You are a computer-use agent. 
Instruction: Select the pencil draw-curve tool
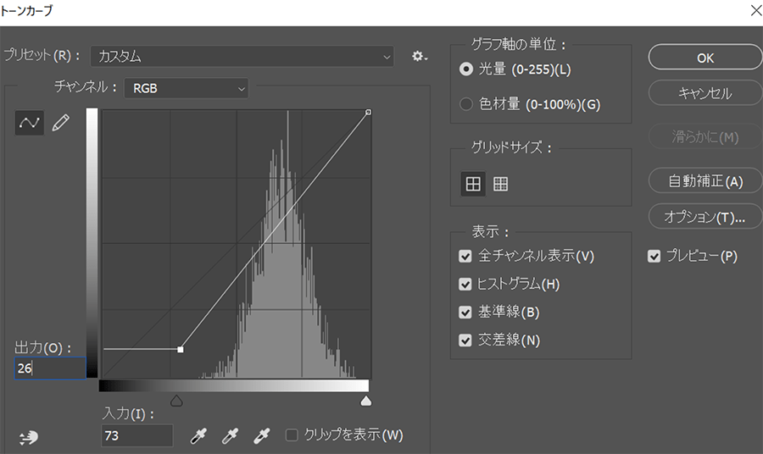click(x=61, y=123)
